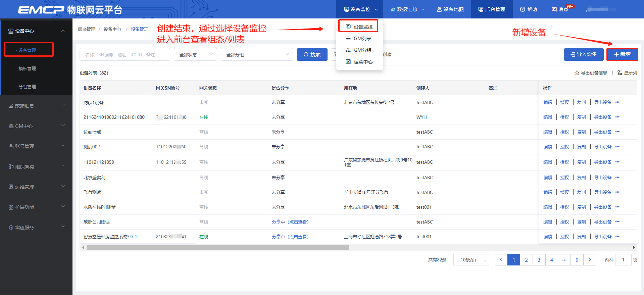
Task: Click 导出设备 for 110121121059 row
Action: click(x=603, y=162)
